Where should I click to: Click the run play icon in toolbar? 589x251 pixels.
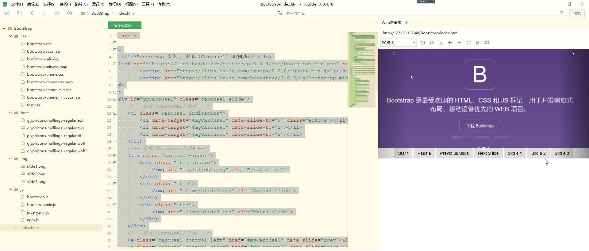(70, 13)
